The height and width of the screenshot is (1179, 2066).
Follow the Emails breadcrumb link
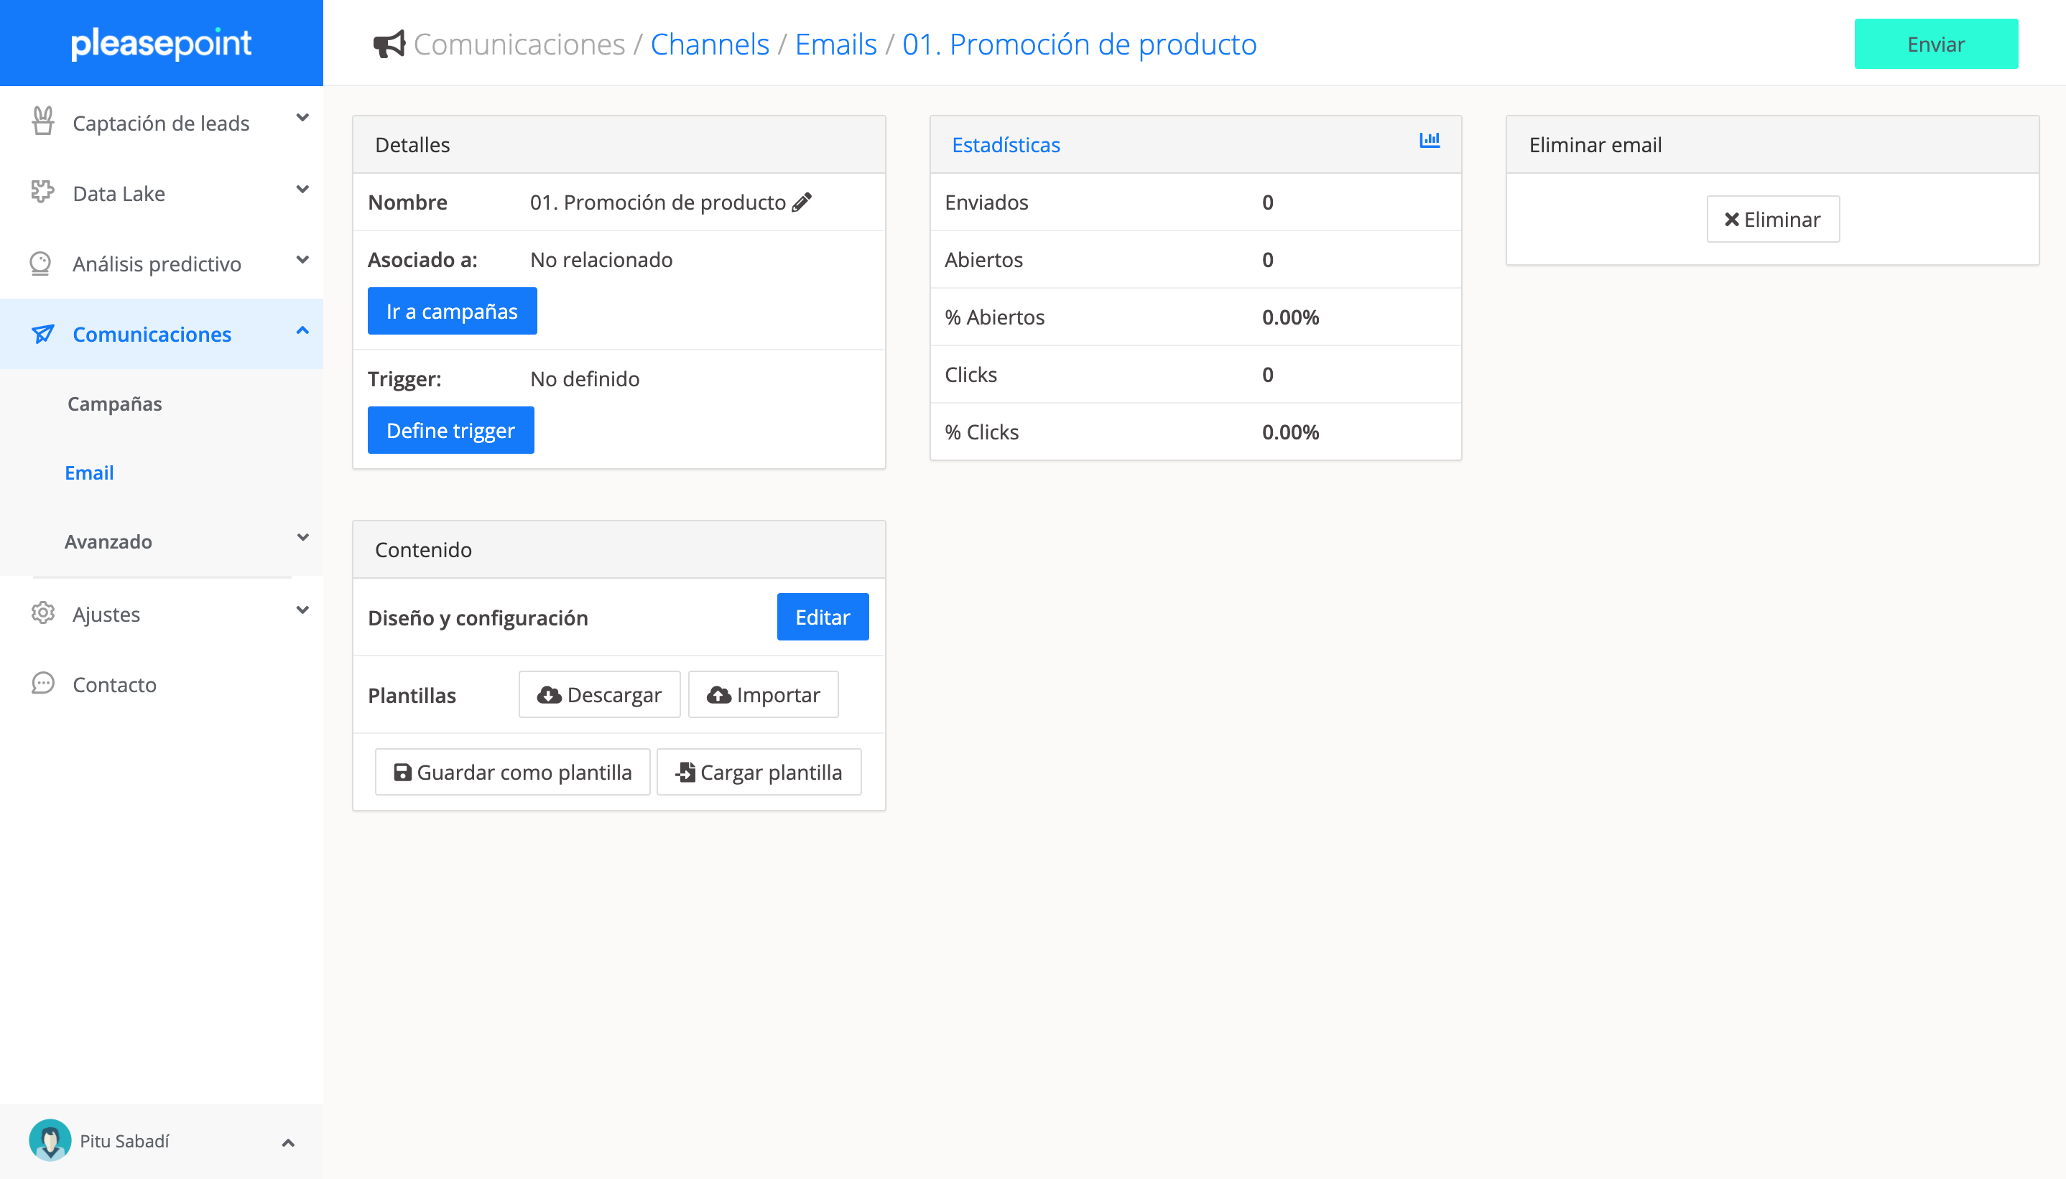(x=835, y=44)
